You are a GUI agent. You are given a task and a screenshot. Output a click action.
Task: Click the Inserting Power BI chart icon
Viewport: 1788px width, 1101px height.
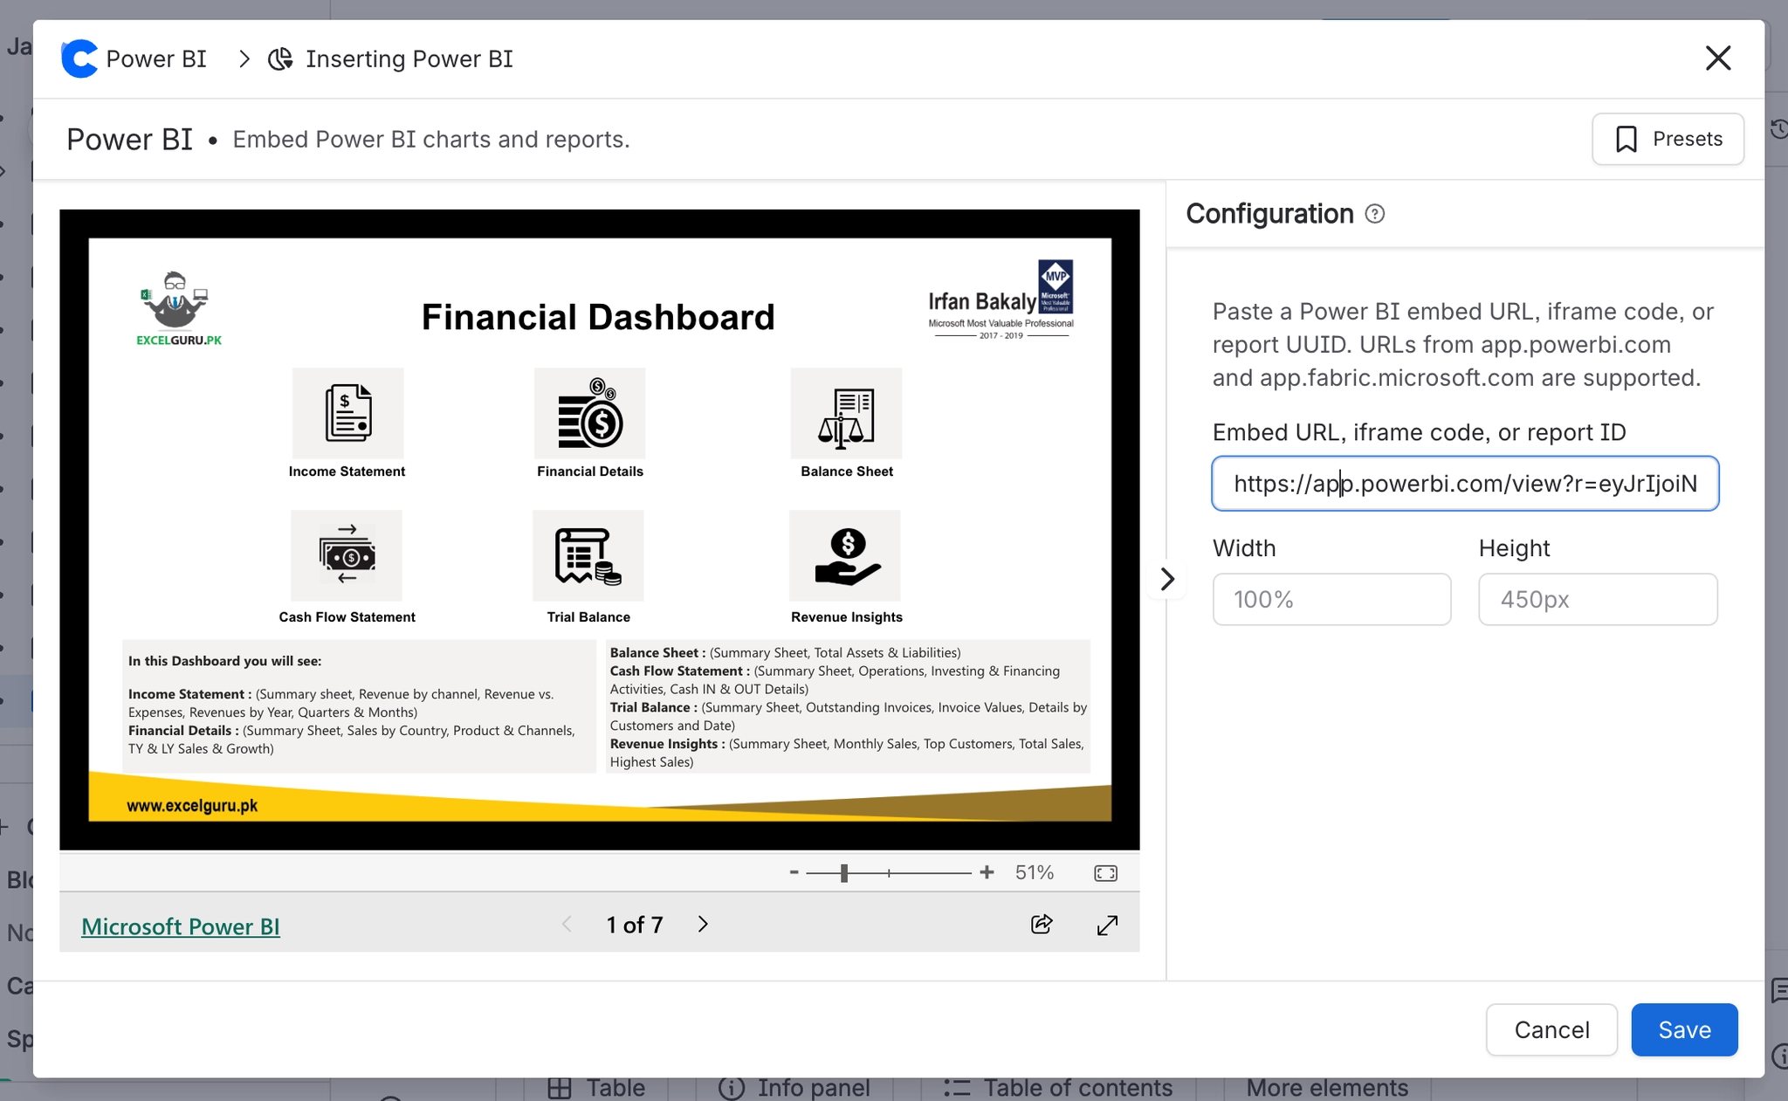tap(280, 58)
